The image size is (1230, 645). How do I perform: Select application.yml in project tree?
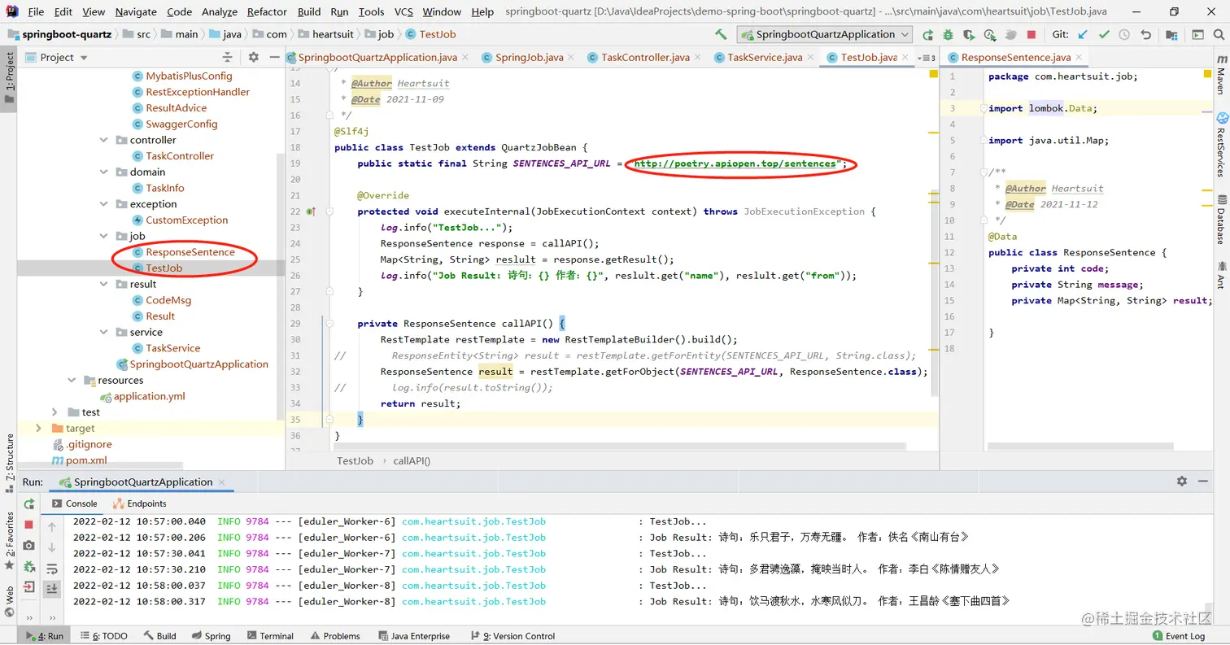[149, 396]
